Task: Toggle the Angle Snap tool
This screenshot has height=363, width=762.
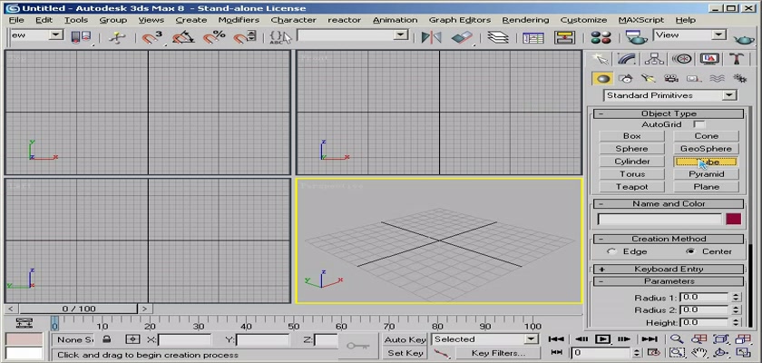Action: coord(184,37)
